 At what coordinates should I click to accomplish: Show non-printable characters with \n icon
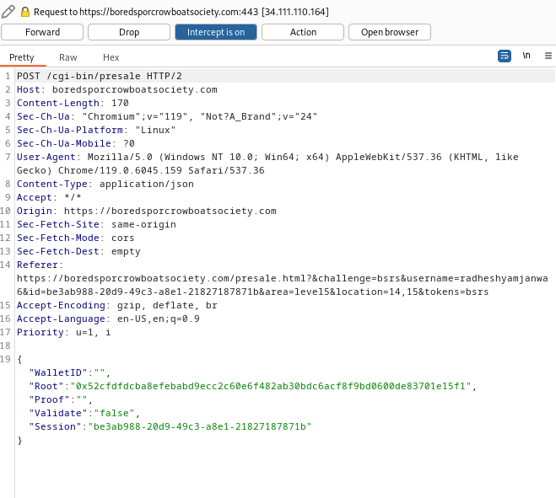tap(526, 56)
